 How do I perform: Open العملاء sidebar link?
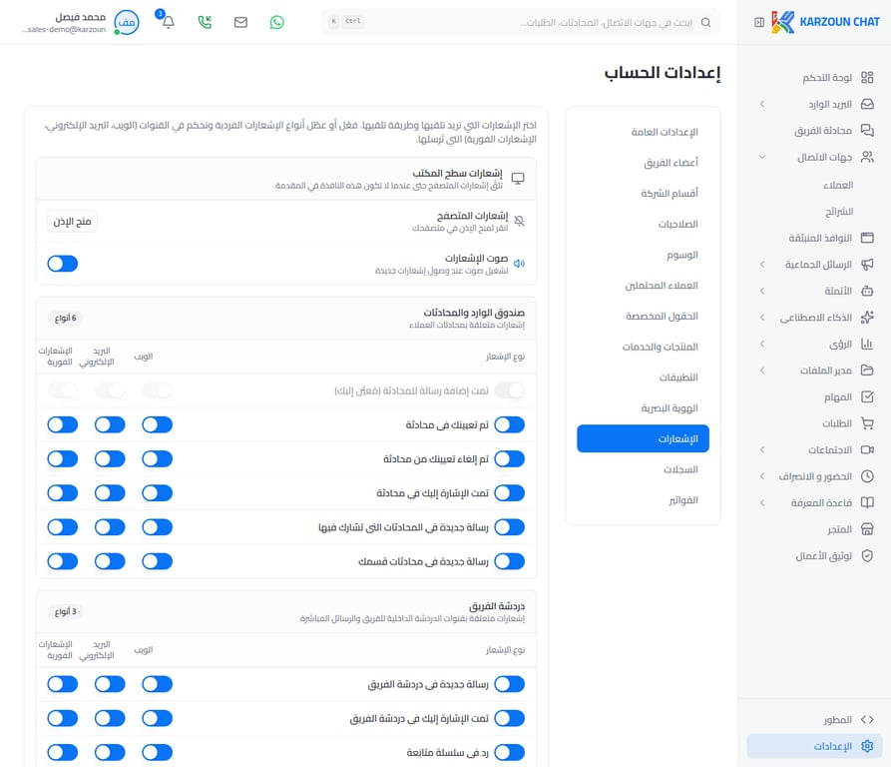click(838, 185)
